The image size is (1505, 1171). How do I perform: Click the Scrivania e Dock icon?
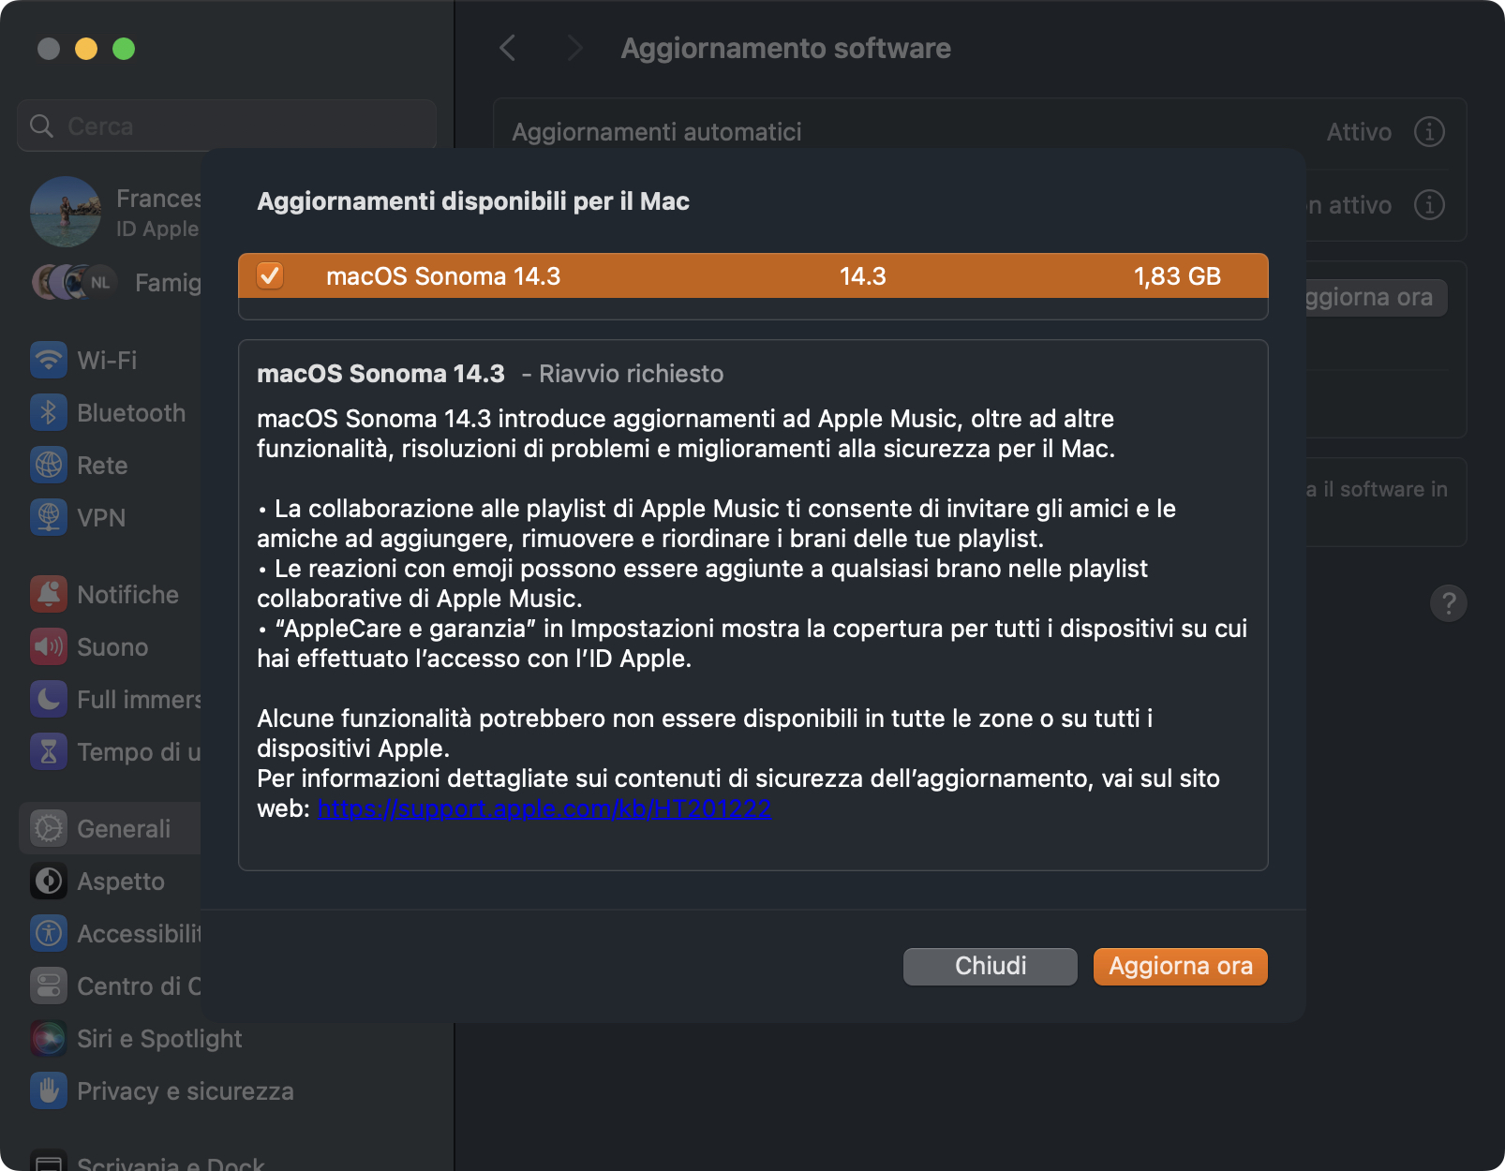[x=49, y=1162]
